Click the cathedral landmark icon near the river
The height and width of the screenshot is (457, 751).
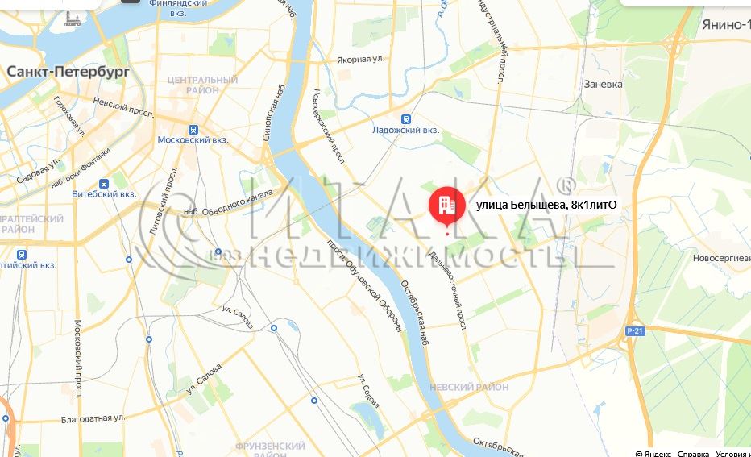(73, 18)
